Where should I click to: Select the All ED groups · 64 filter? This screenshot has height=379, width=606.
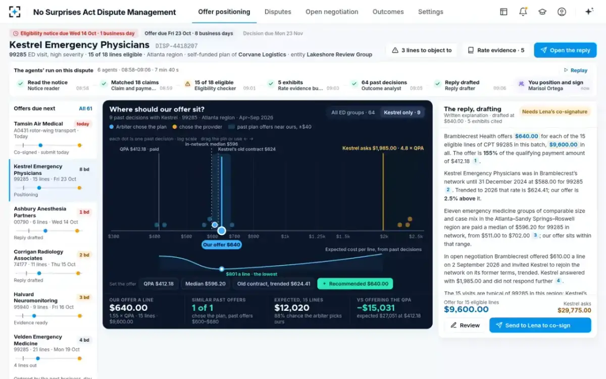353,113
